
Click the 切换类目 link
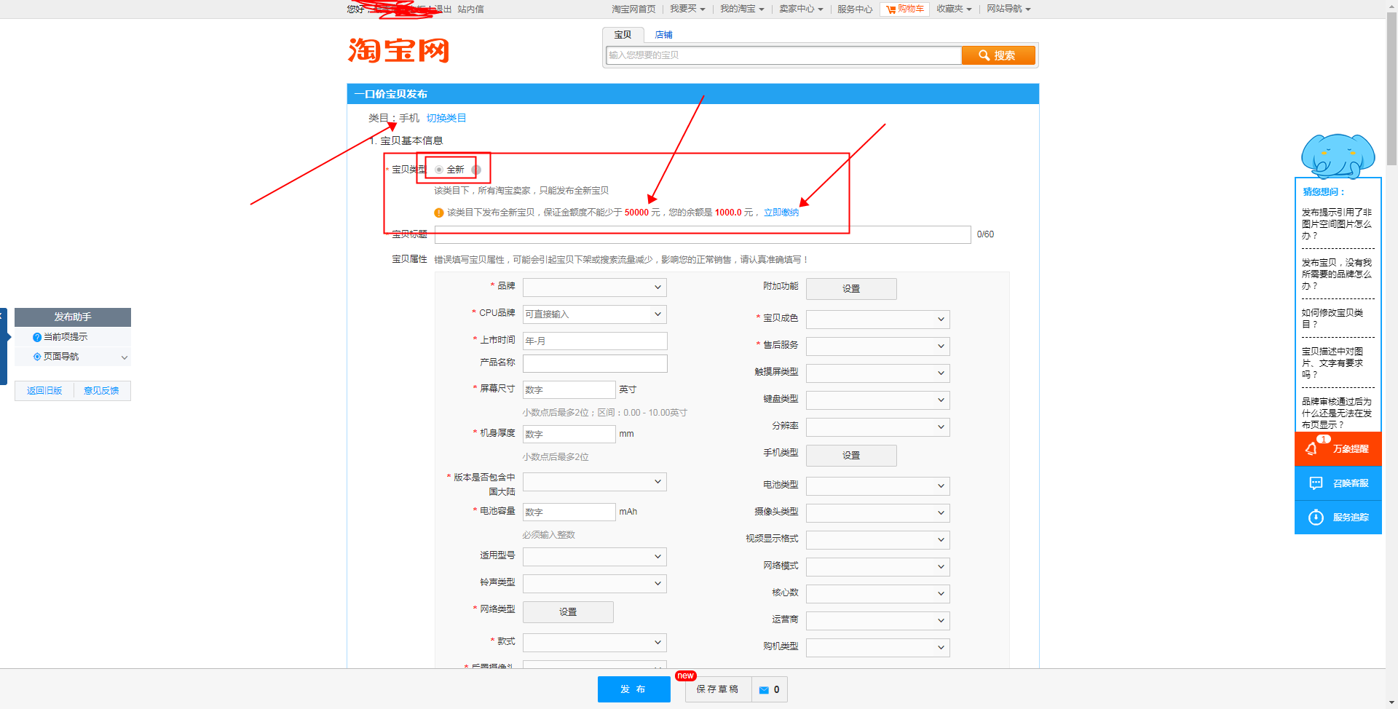pos(446,118)
